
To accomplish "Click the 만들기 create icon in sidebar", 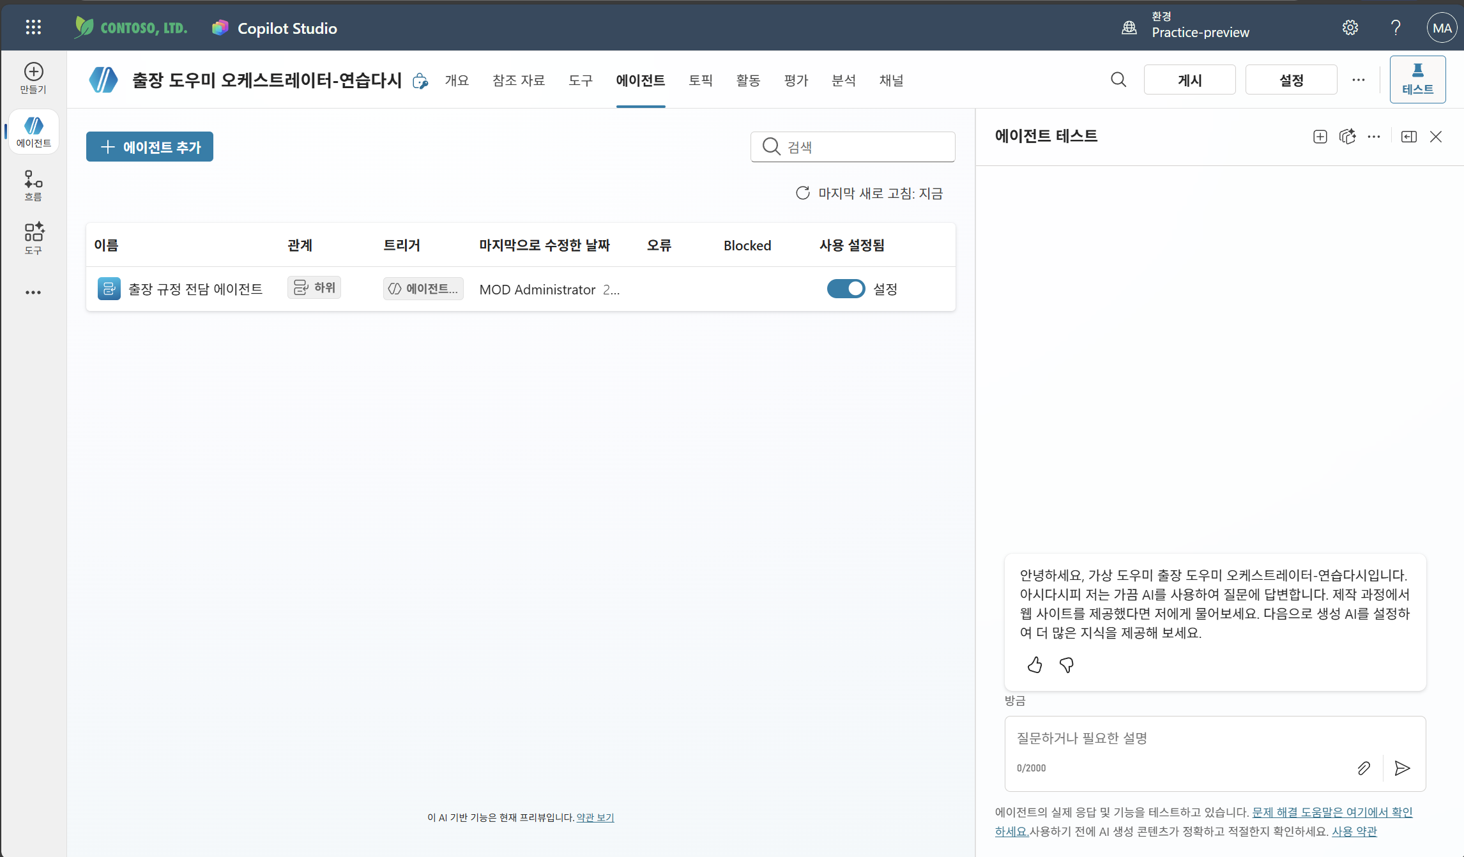I will pos(33,78).
